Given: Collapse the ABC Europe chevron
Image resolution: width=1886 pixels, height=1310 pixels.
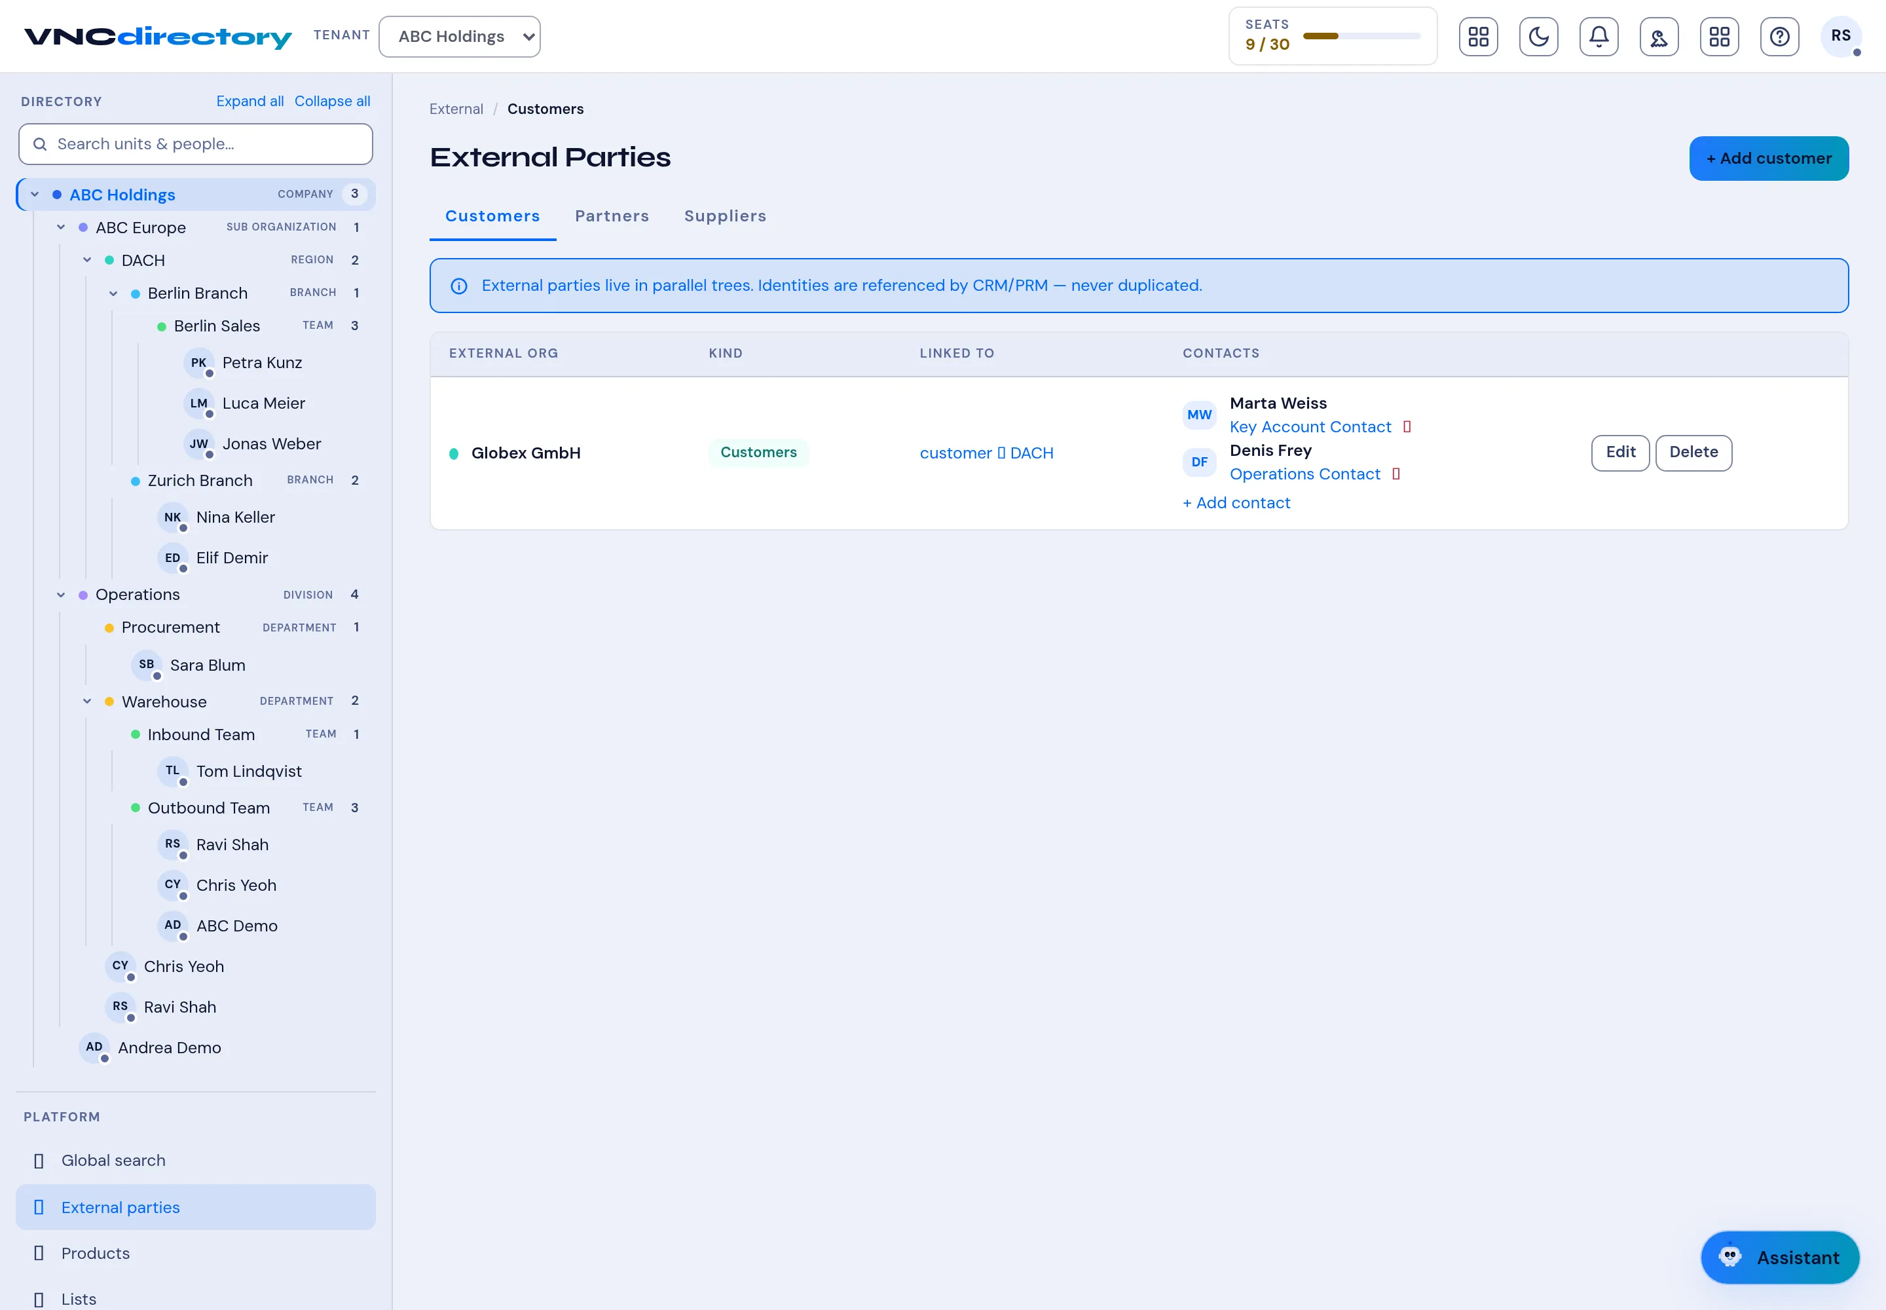Looking at the screenshot, I should pyautogui.click(x=61, y=227).
